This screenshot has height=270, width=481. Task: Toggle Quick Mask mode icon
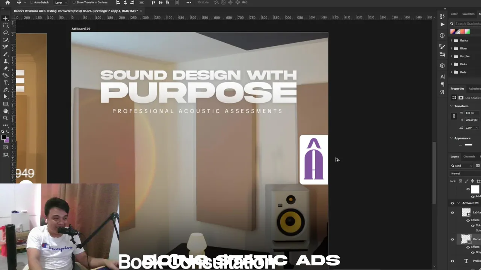5,147
